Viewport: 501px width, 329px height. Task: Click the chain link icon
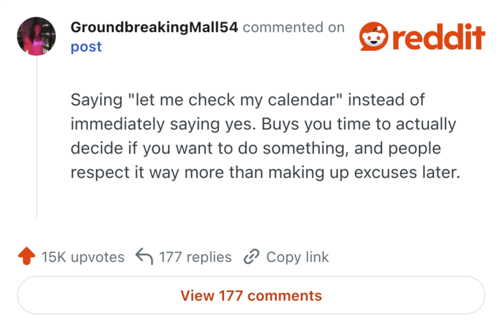[x=251, y=257]
